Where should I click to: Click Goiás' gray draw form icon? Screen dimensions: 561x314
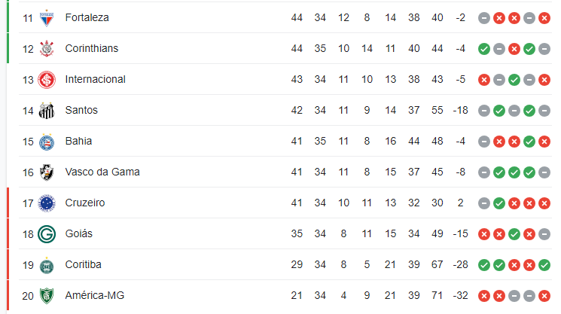point(544,234)
